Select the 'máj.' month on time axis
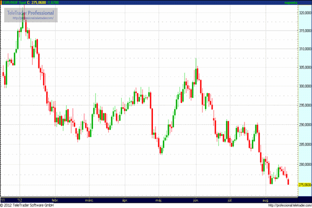This screenshot has width=312, height=208. 159,200
